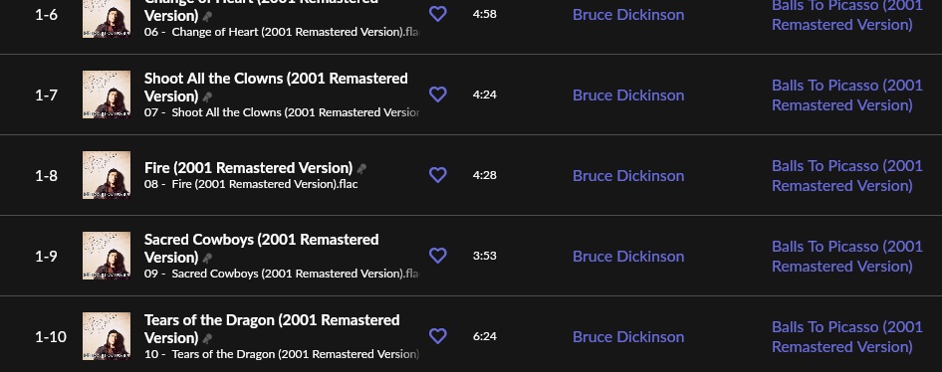Favorite Change of Heart with heart icon
942x372 pixels.
(x=438, y=14)
